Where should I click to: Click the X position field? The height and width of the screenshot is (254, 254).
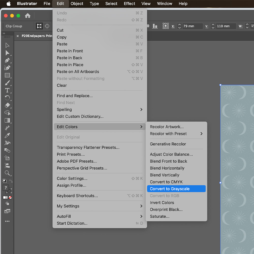(x=192, y=26)
